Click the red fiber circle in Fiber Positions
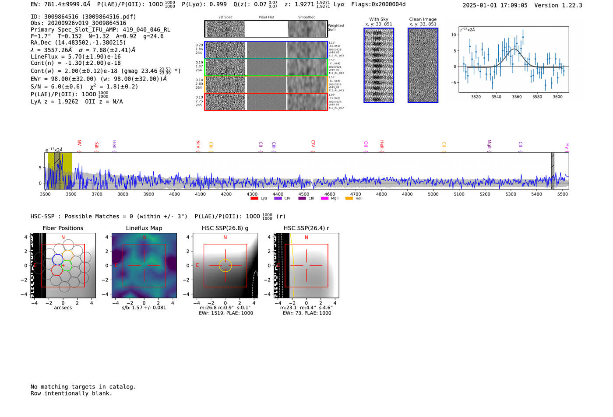Image resolution: width=613 pixels, height=417 pixels. pos(57,270)
